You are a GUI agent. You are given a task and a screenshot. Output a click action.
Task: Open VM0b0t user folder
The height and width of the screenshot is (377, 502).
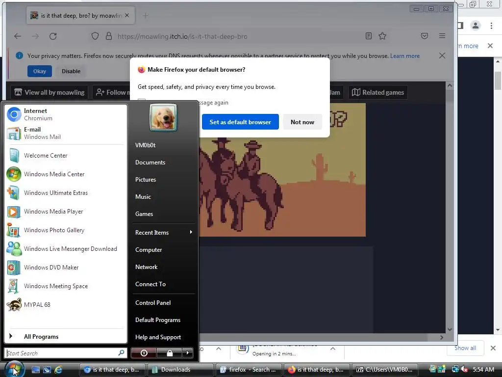(x=145, y=145)
